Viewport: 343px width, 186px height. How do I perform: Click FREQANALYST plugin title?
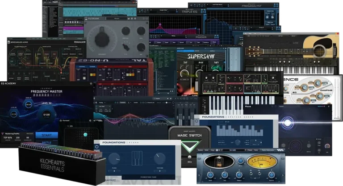pos(251,6)
